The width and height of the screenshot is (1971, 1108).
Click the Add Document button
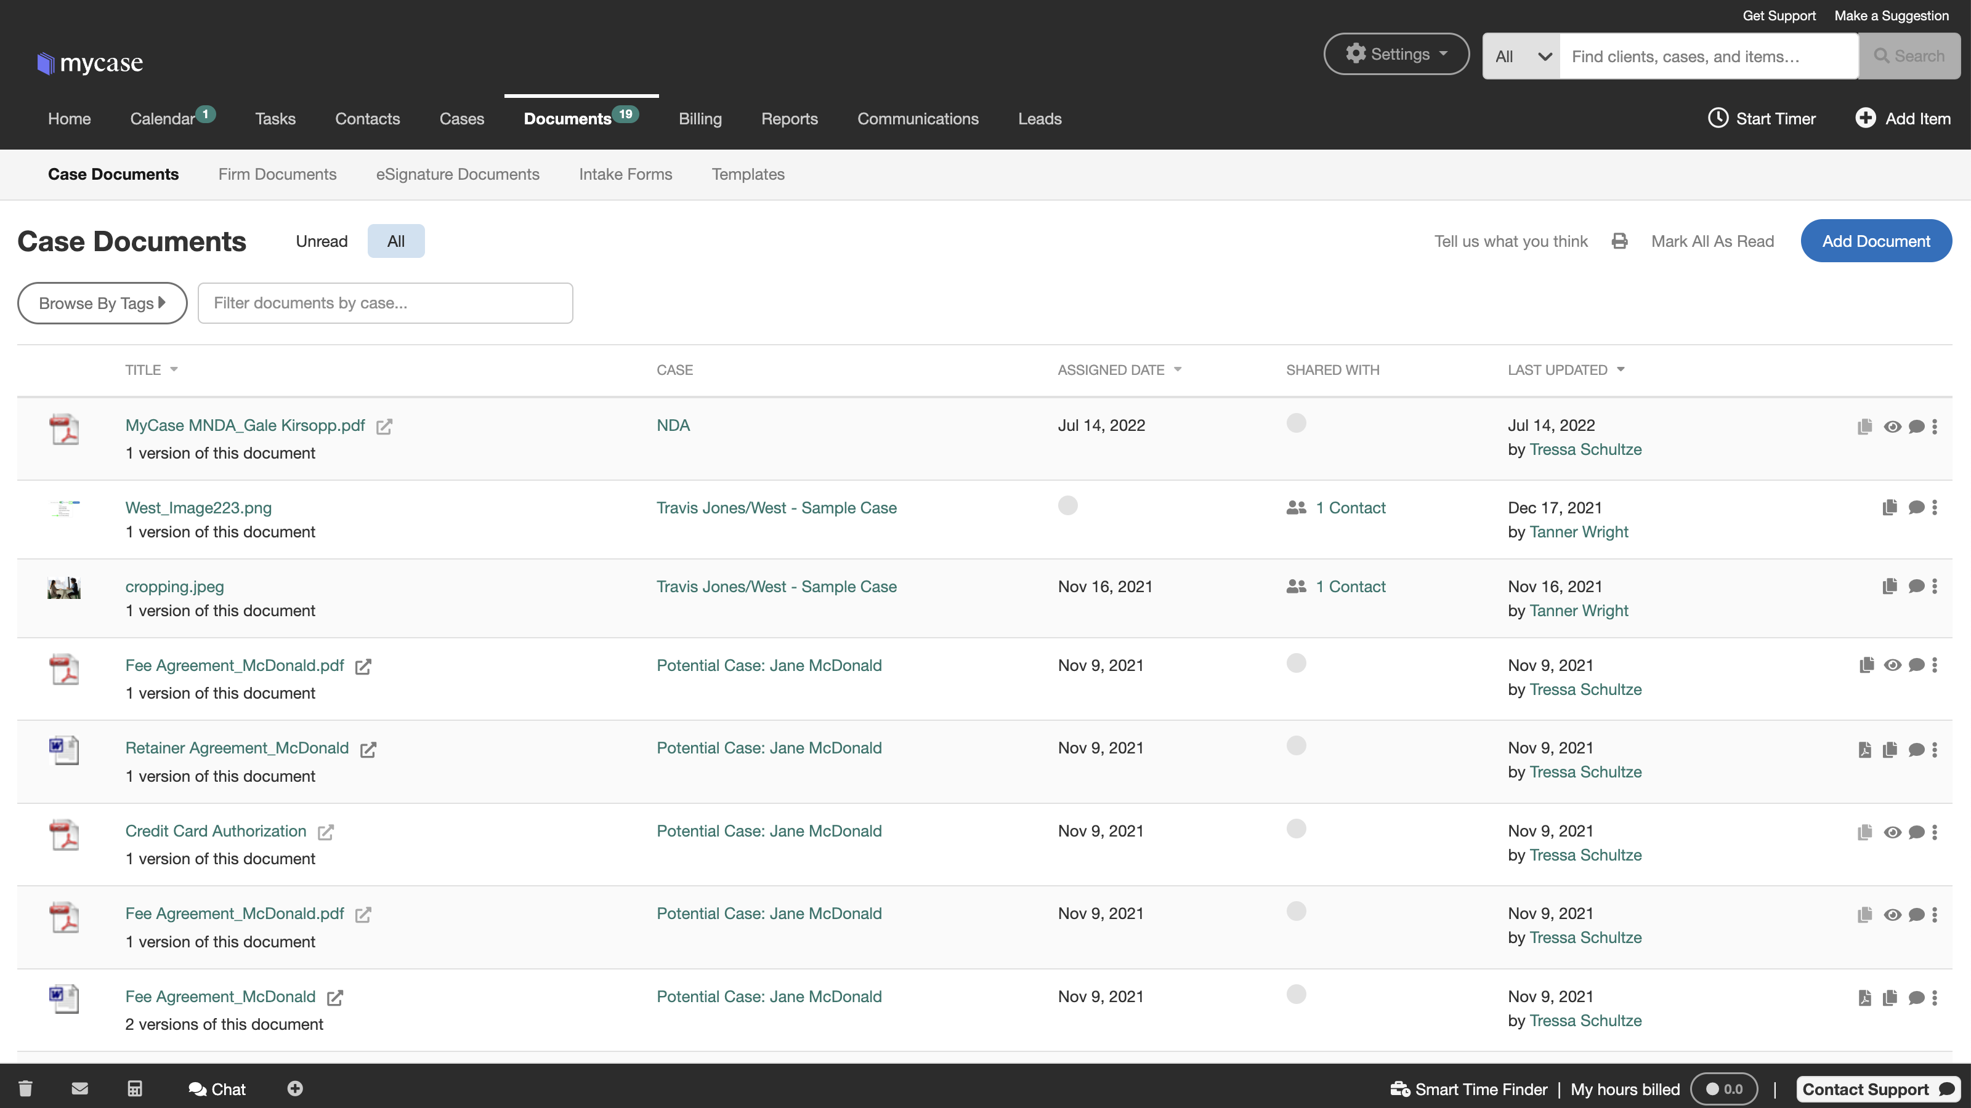pyautogui.click(x=1876, y=242)
